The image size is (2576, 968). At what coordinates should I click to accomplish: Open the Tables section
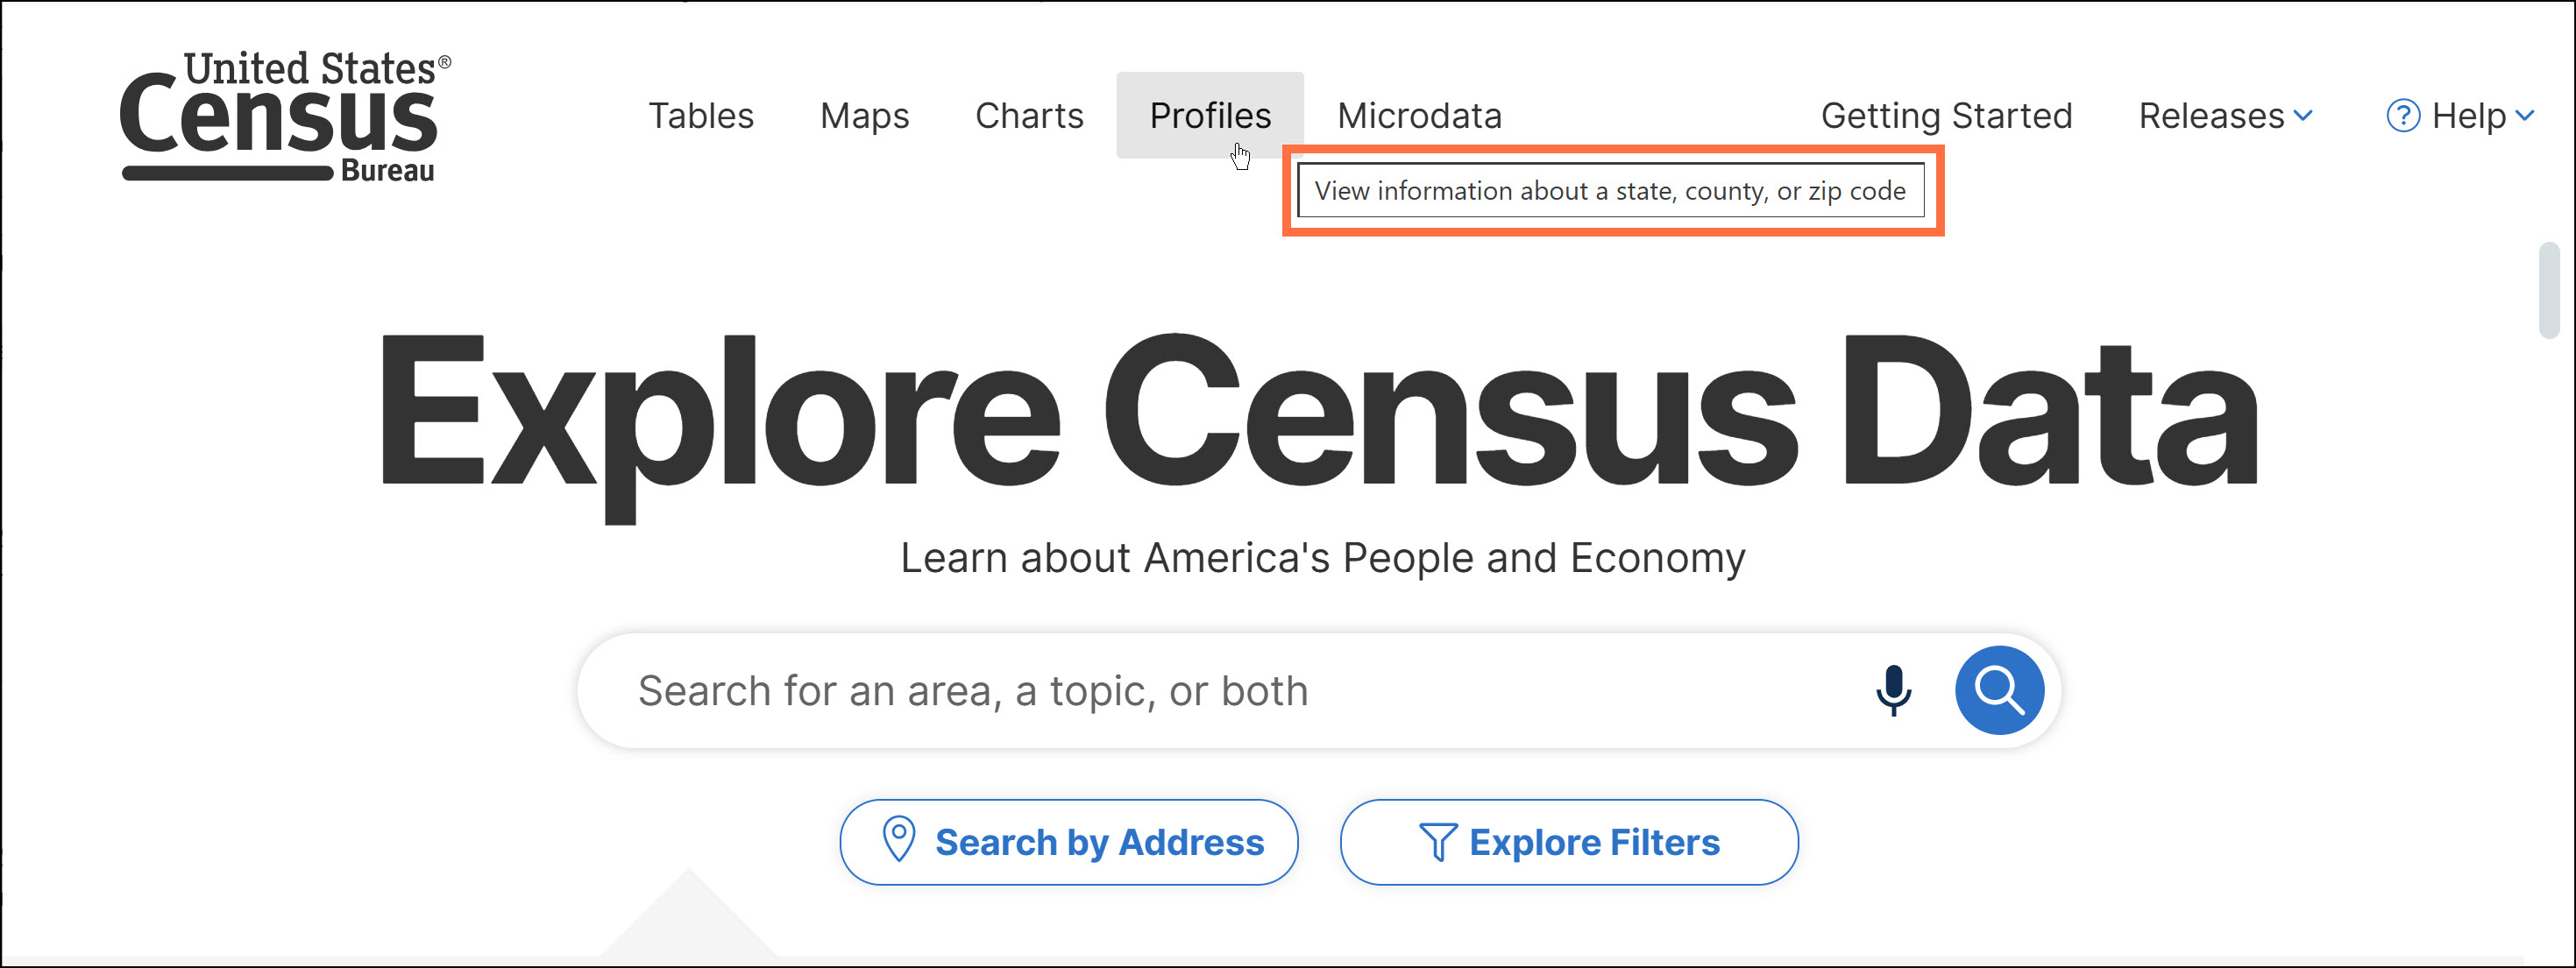coord(701,116)
